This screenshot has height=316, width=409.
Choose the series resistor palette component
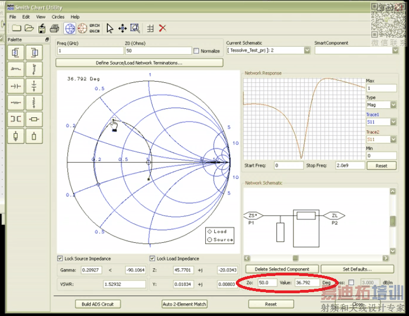click(15, 102)
